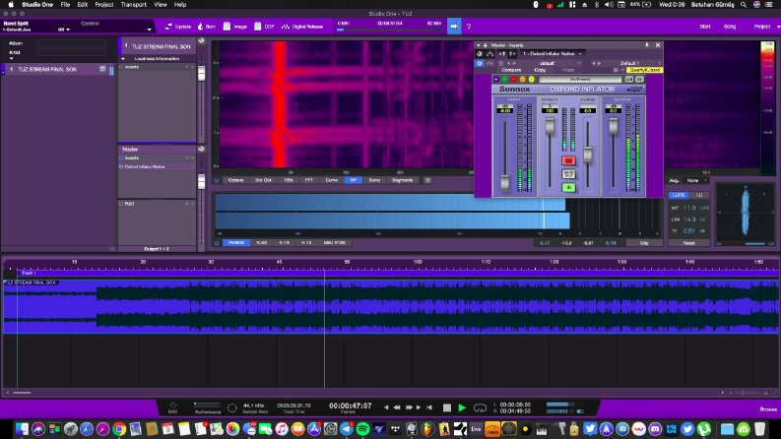Image resolution: width=781 pixels, height=439 pixels.
Task: Toggle the Oxford Inflator bypass power button
Action: click(x=480, y=63)
